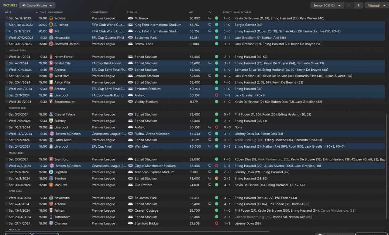Sort by the OPPOSITION column header
Image resolution: width=389 pixels, height=235 pixels.
(55, 12)
